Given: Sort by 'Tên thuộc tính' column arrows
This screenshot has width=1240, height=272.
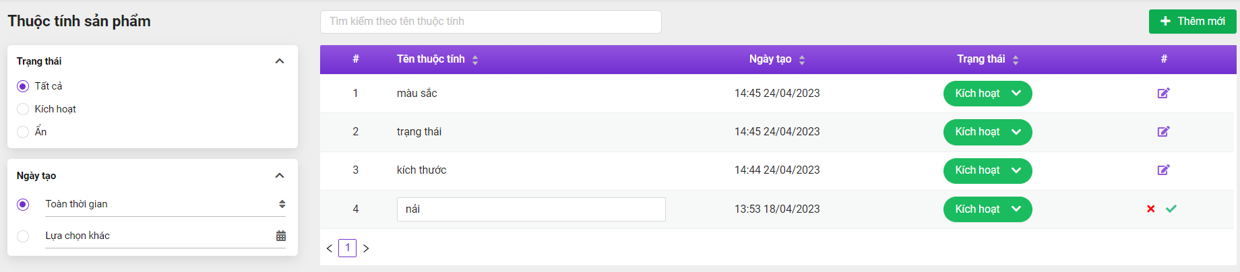Looking at the screenshot, I should [475, 60].
